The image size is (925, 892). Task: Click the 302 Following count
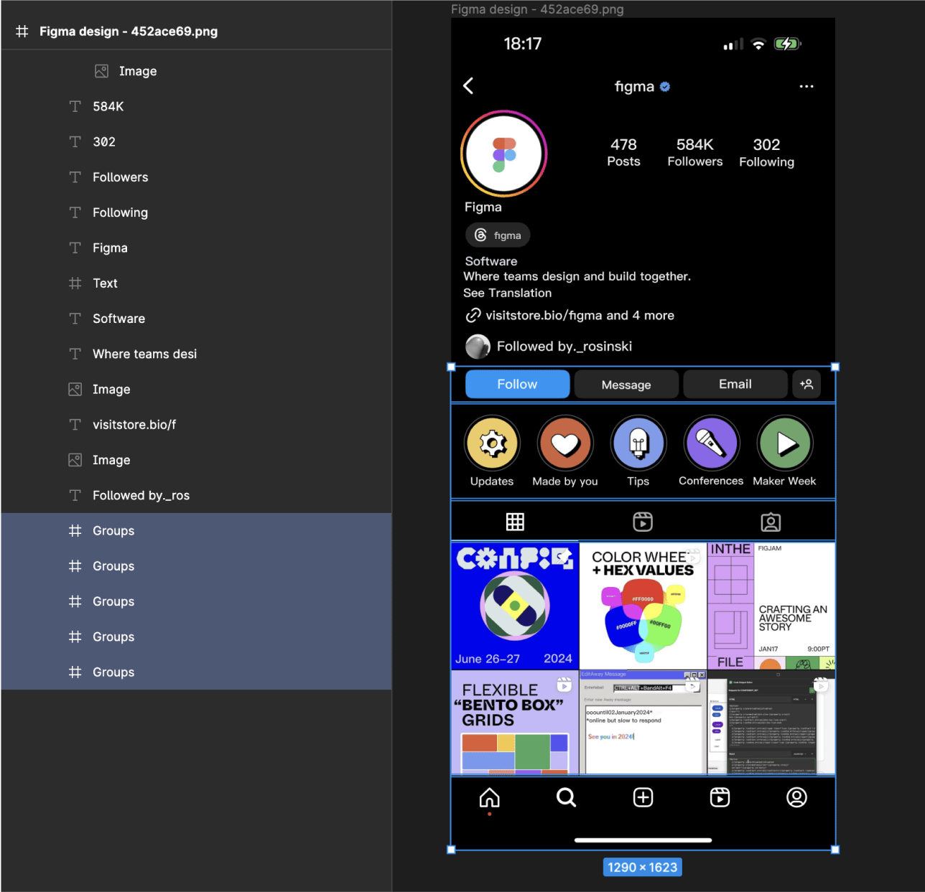767,152
